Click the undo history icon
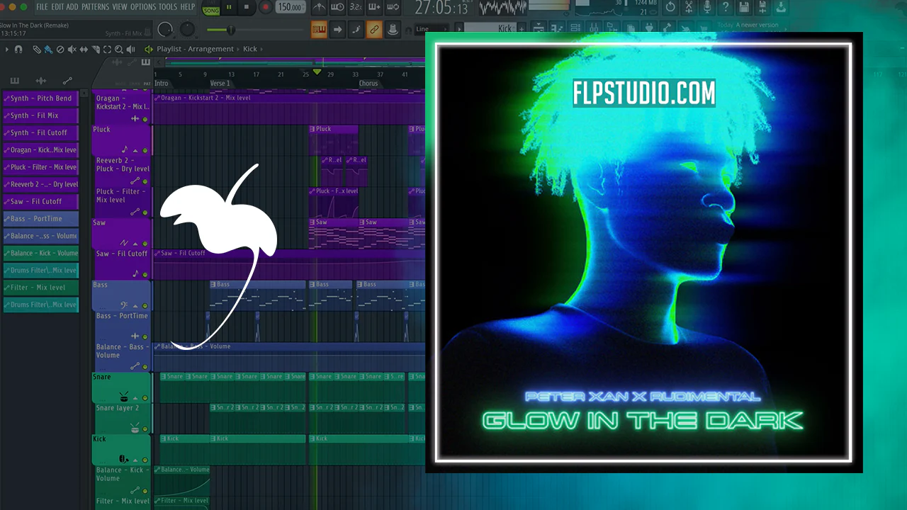 [670, 7]
